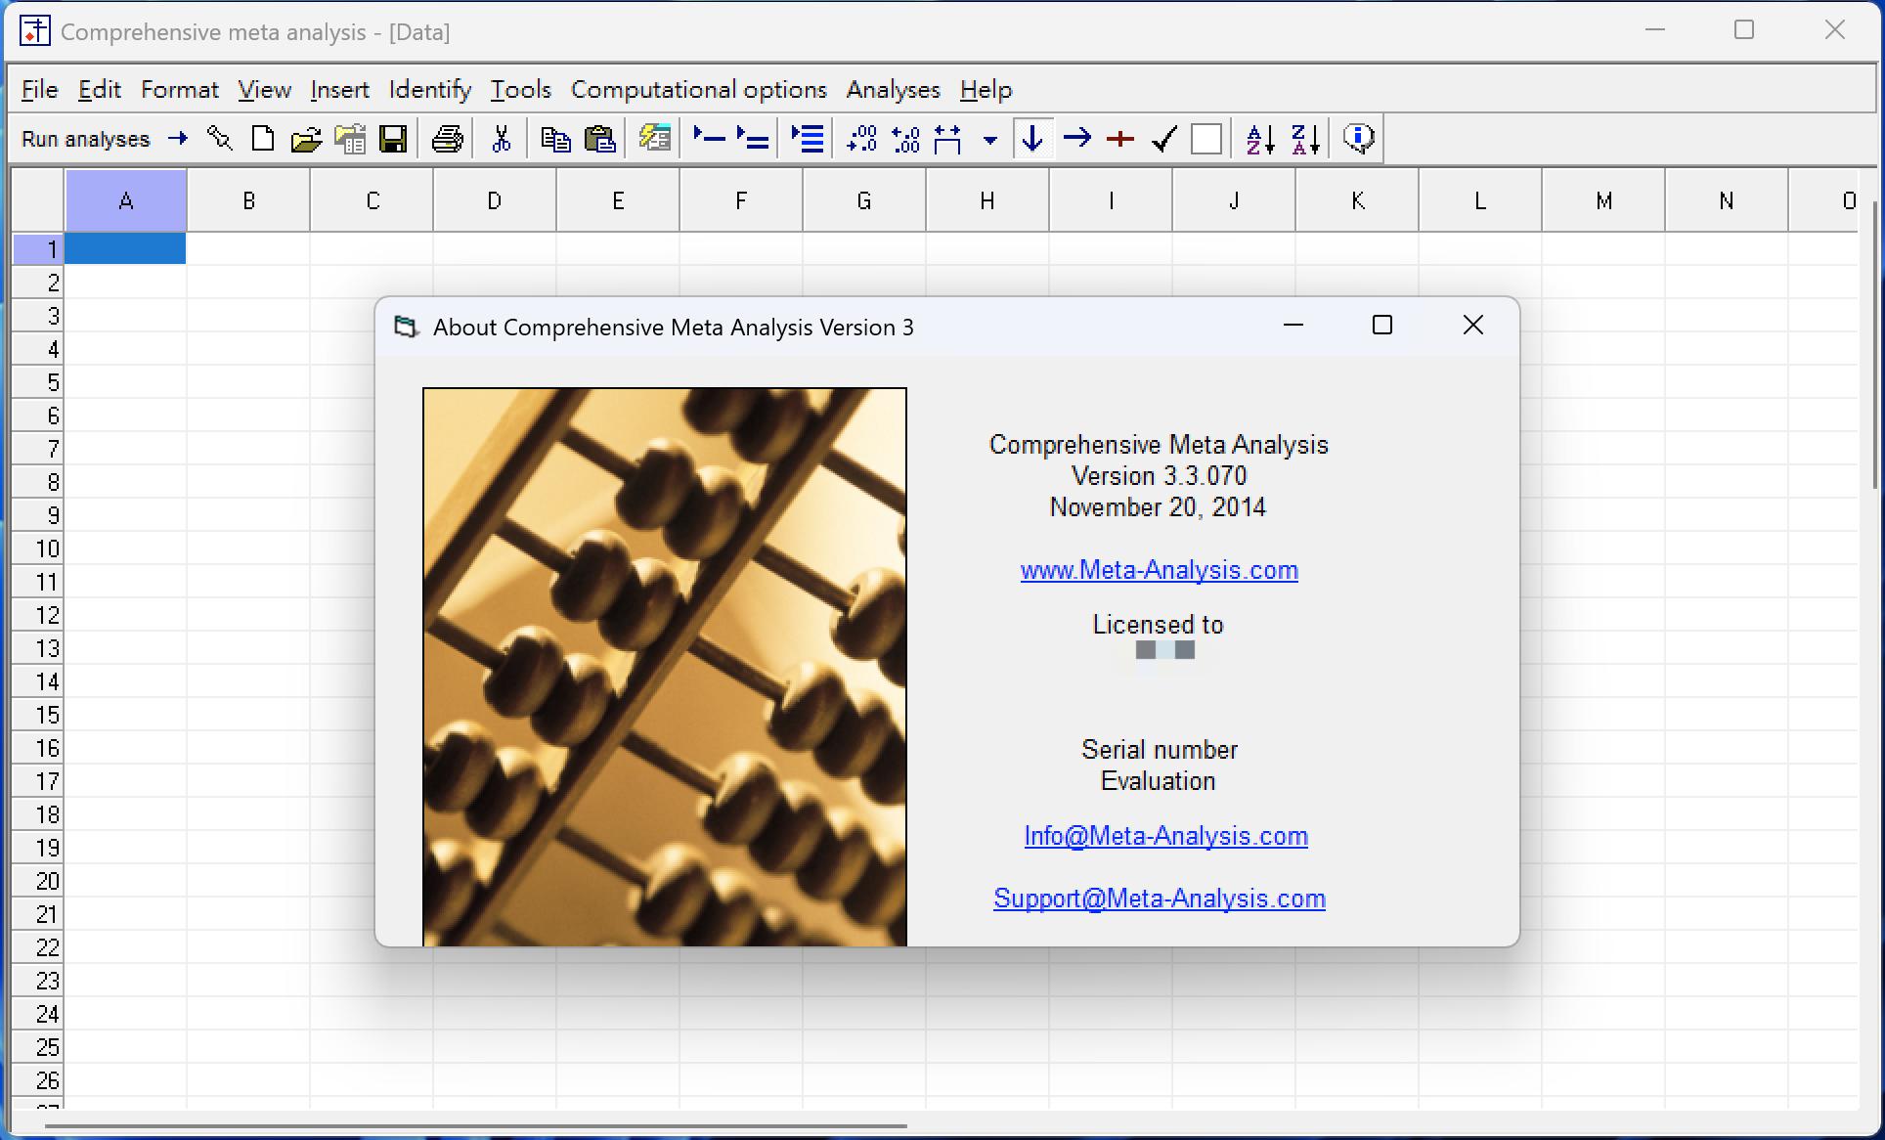Click Sort Z to A descending icon

click(1305, 139)
